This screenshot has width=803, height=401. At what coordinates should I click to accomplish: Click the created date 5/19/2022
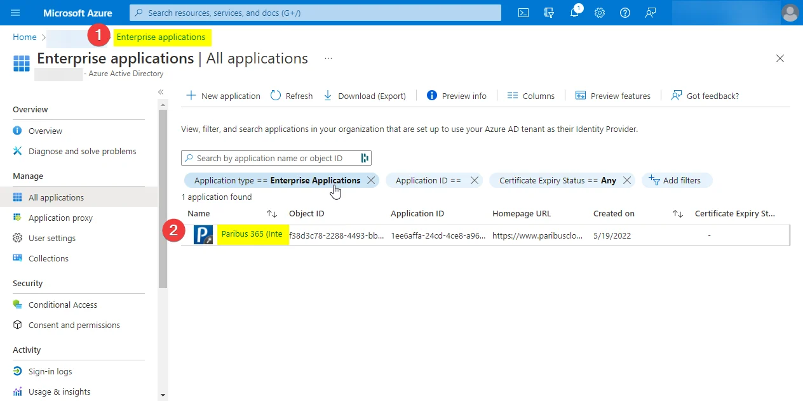pos(612,235)
